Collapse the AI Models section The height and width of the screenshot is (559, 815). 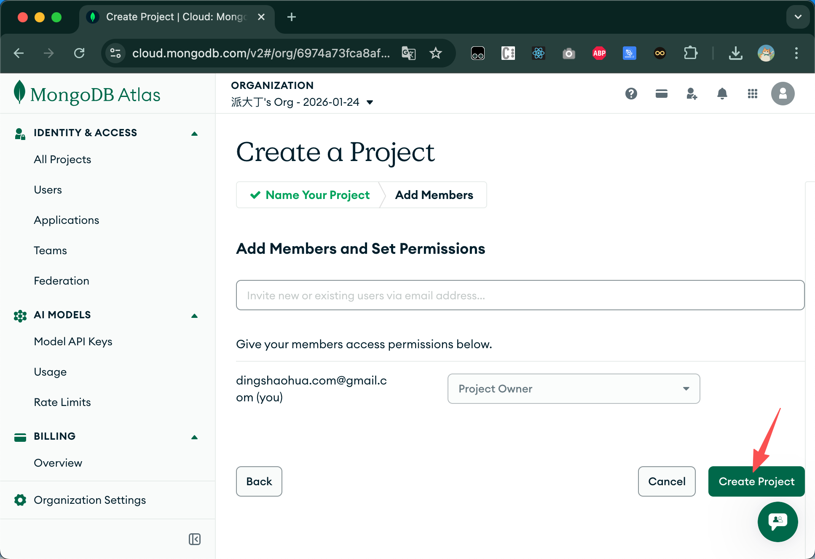click(x=194, y=316)
